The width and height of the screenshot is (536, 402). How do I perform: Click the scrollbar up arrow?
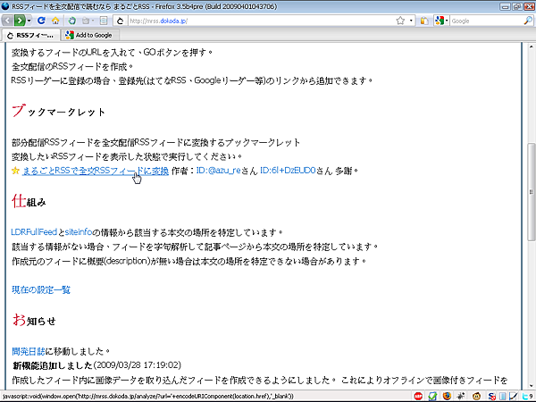[x=532, y=46]
